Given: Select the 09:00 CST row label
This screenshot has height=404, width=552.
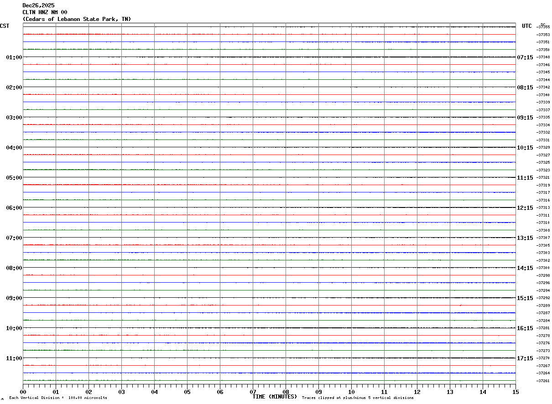Looking at the screenshot, I should pos(14,298).
